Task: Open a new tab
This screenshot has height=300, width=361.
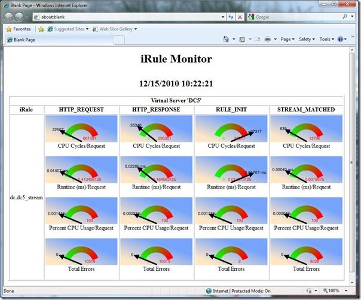Action: pos(120,40)
